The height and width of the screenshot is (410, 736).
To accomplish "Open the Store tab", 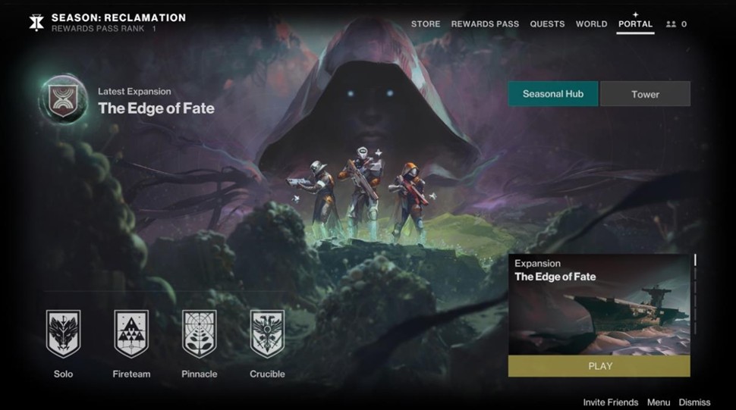I will coord(426,24).
